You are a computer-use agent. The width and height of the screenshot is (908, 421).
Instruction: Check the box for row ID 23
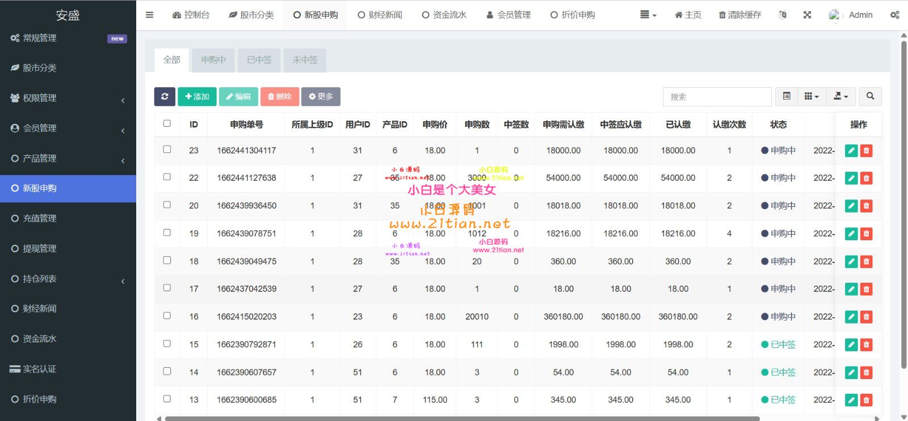[x=167, y=149]
